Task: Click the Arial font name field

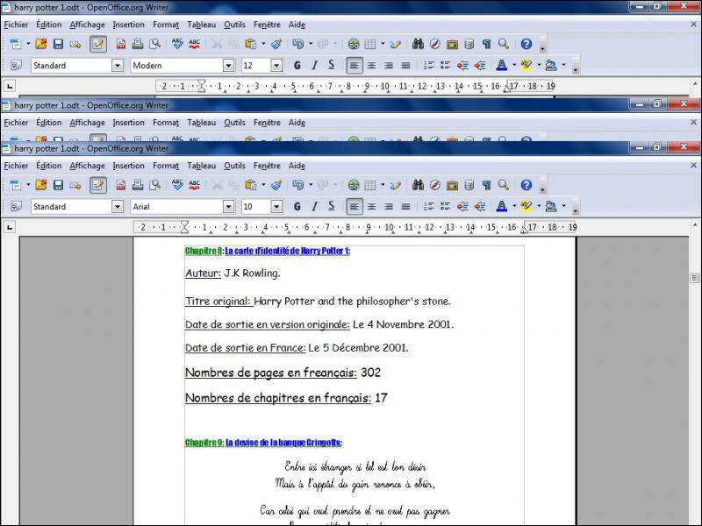Action: click(x=177, y=207)
